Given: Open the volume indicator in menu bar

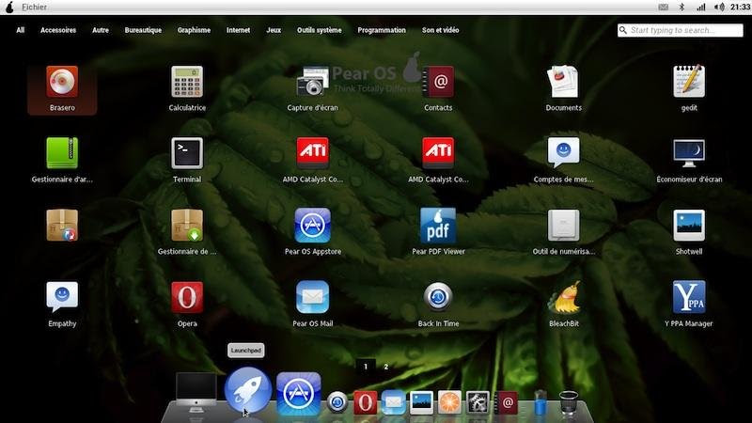Looking at the screenshot, I should point(719,8).
